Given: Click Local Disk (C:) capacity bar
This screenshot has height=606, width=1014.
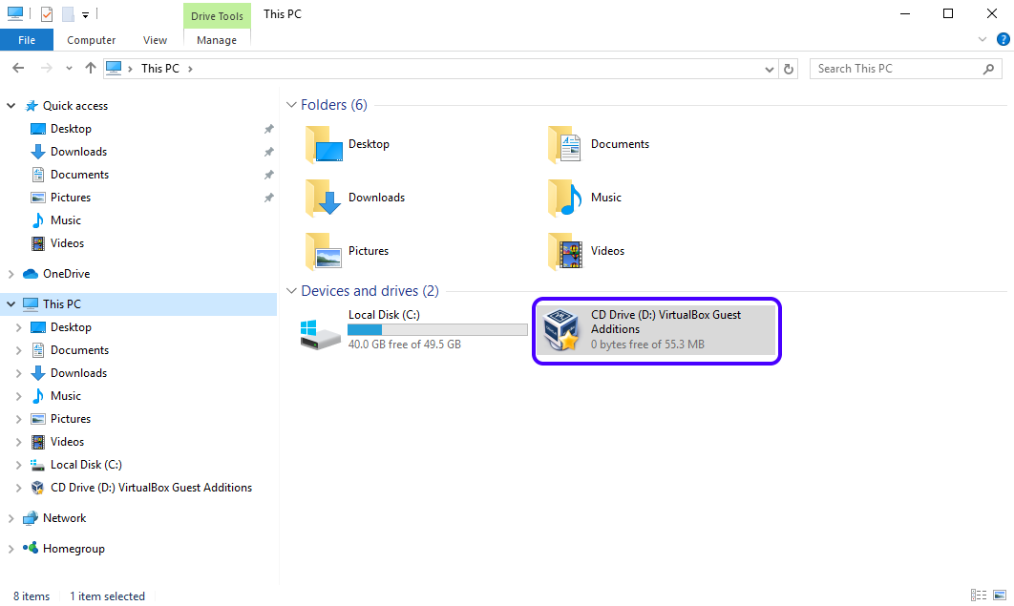Looking at the screenshot, I should point(437,330).
